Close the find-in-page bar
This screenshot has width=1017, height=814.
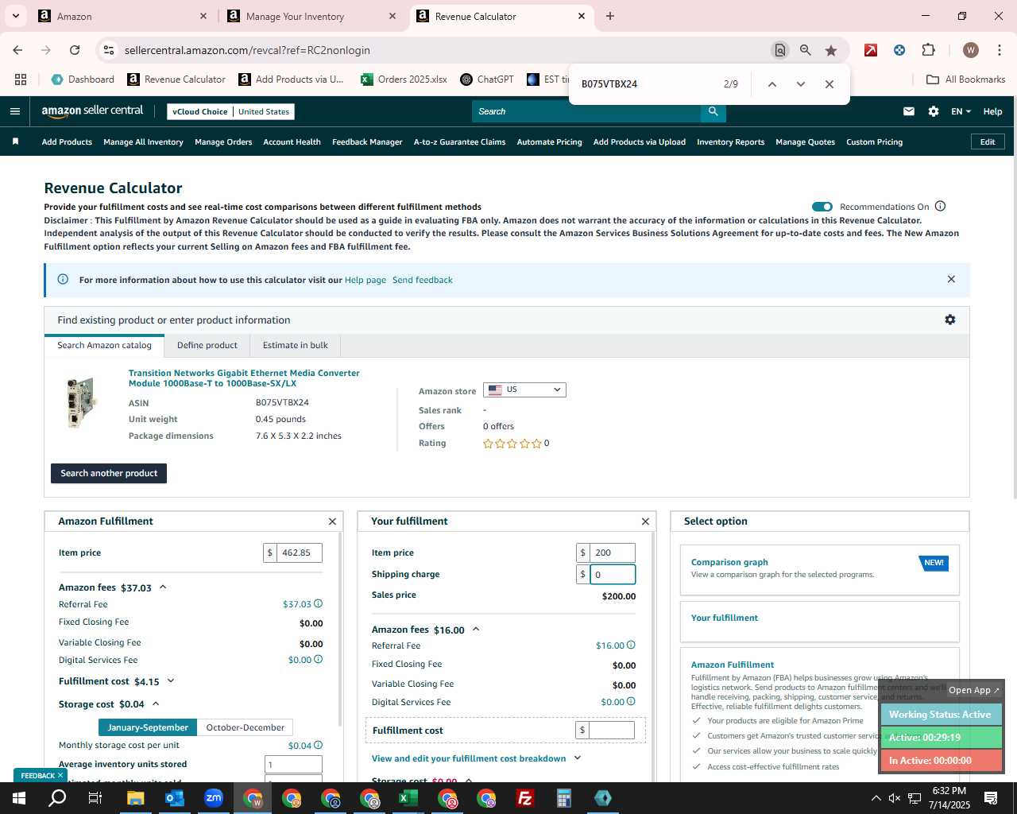[x=829, y=84]
